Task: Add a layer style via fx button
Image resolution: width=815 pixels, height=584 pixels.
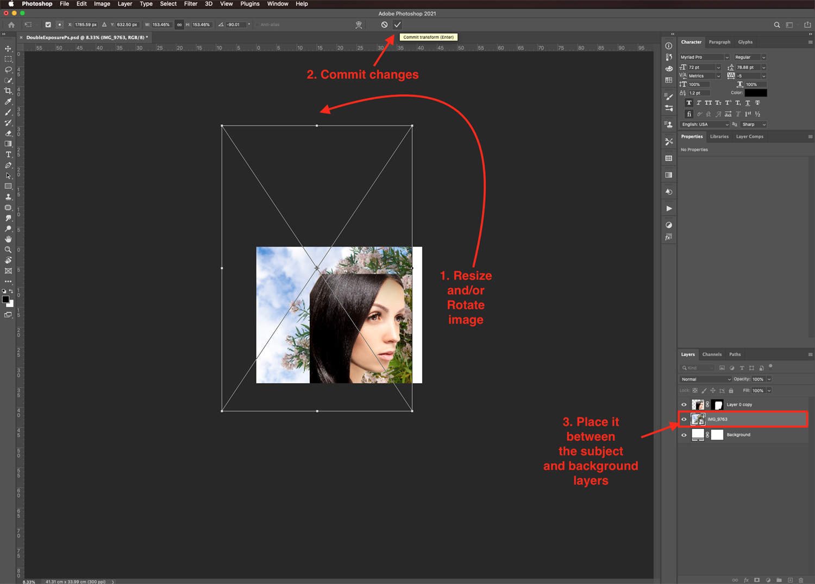Action: (x=746, y=580)
